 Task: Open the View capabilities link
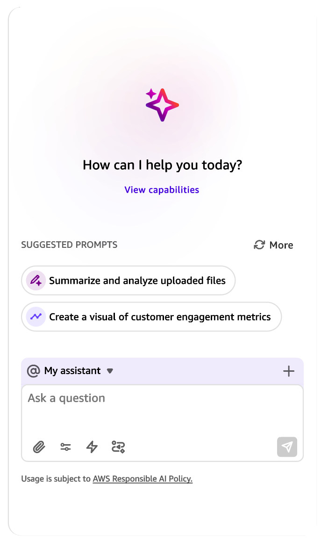(x=162, y=190)
